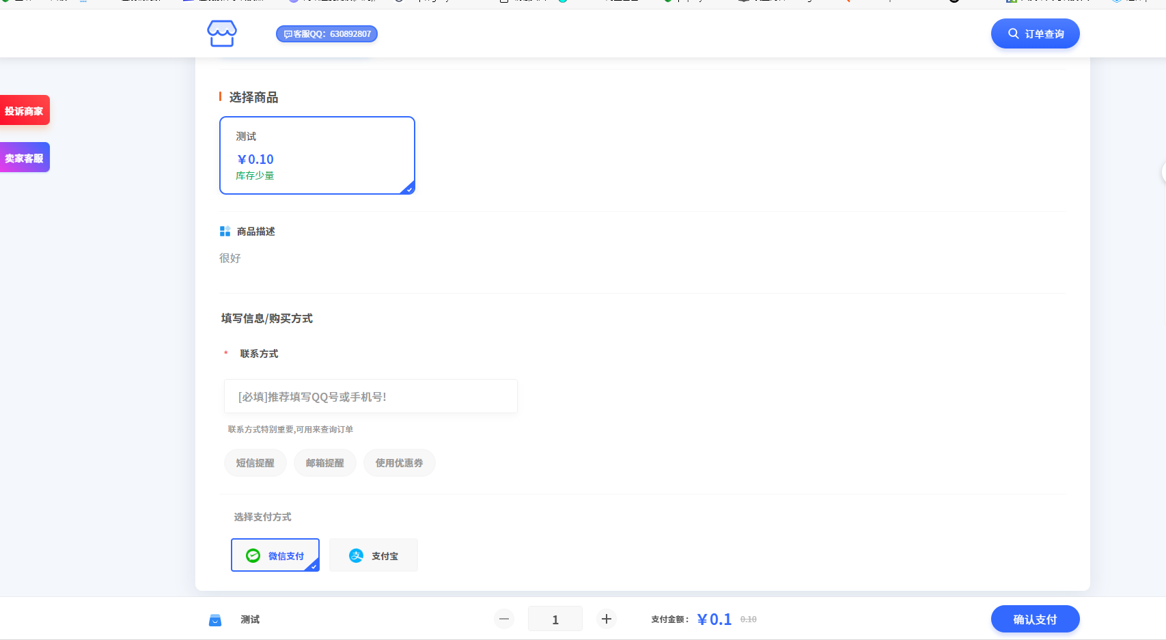The image size is (1166, 640).
Task: Select 支付宝 as the payment method
Action: click(x=373, y=555)
